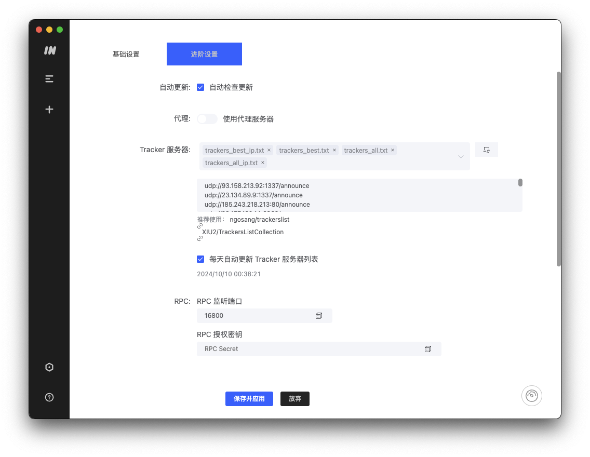Image resolution: width=590 pixels, height=457 pixels.
Task: Open preferences via hexagon gear icon
Action: coord(49,367)
